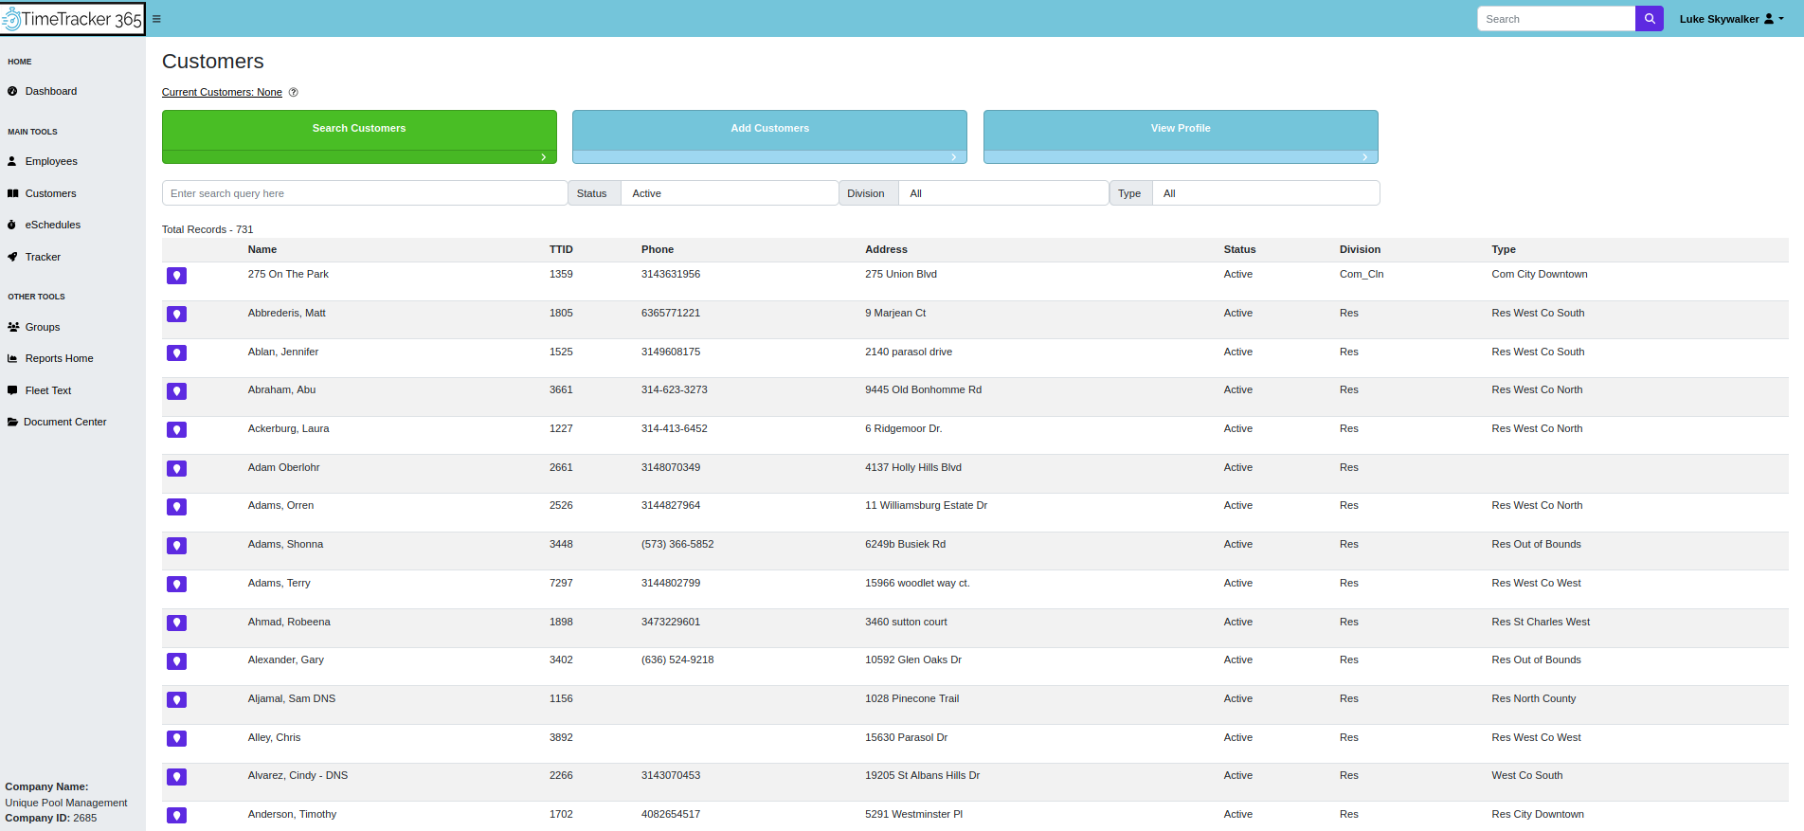1804x831 pixels.
Task: Focus the top-right Search input field
Action: point(1556,19)
